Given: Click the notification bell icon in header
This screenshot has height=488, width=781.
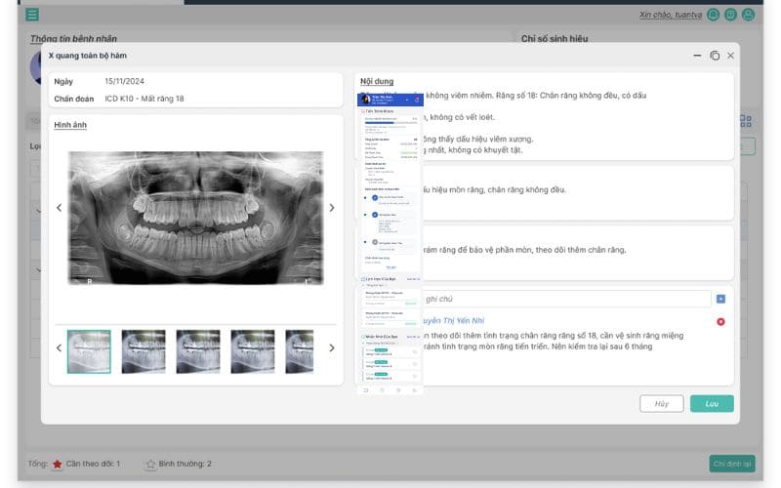Looking at the screenshot, I should tap(714, 15).
